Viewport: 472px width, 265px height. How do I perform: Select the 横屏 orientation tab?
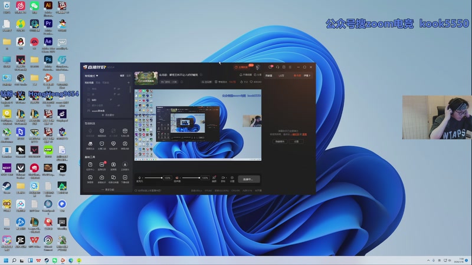click(122, 75)
